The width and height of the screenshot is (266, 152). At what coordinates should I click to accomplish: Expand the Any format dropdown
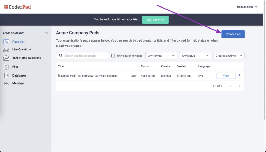tap(161, 56)
